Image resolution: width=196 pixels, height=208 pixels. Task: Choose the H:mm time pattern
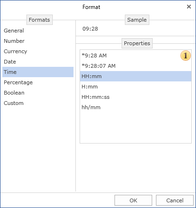[136, 87]
